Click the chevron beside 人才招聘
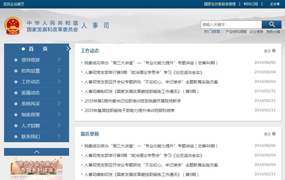285x180 pixels. click(59, 125)
